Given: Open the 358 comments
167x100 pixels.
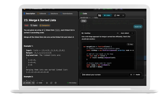Looking at the screenshot, I should (x=39, y=83).
